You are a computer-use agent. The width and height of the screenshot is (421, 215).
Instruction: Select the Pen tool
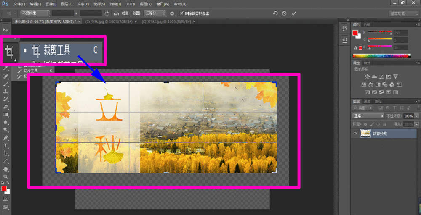6,138
